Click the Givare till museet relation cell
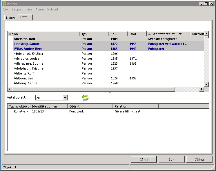Viewport: 216px width, 171px height. pyautogui.click(x=128, y=111)
